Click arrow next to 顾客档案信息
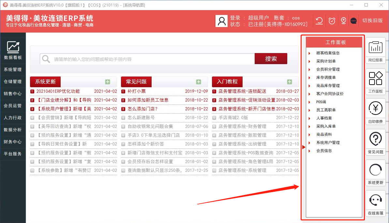Screen dimensions: 389x223 click(309, 53)
